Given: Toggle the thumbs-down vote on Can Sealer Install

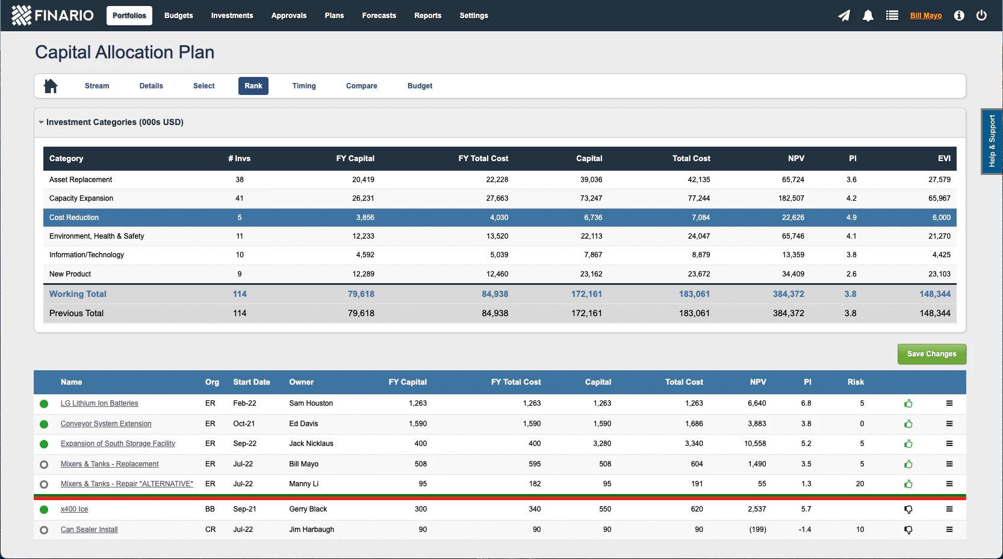Looking at the screenshot, I should click(908, 530).
